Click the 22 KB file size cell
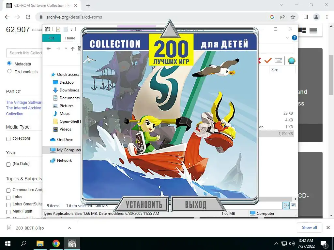This screenshot has height=250, width=334. (x=288, y=113)
